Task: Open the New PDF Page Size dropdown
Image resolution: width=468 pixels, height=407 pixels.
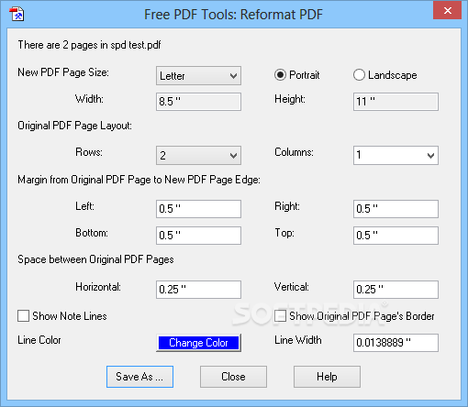Action: click(x=198, y=75)
